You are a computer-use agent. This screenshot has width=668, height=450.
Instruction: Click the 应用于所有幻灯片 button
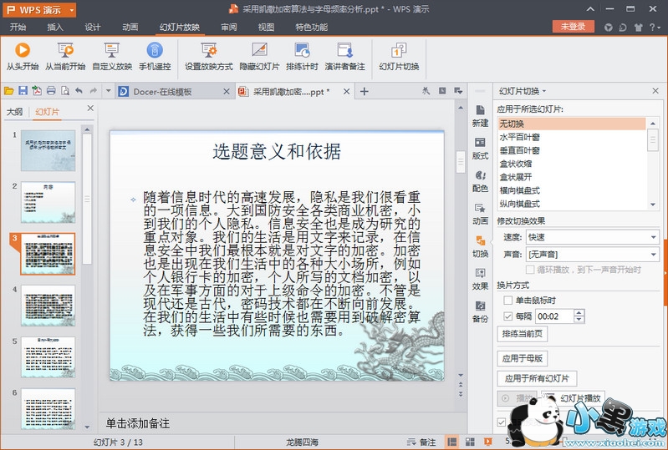point(537,378)
